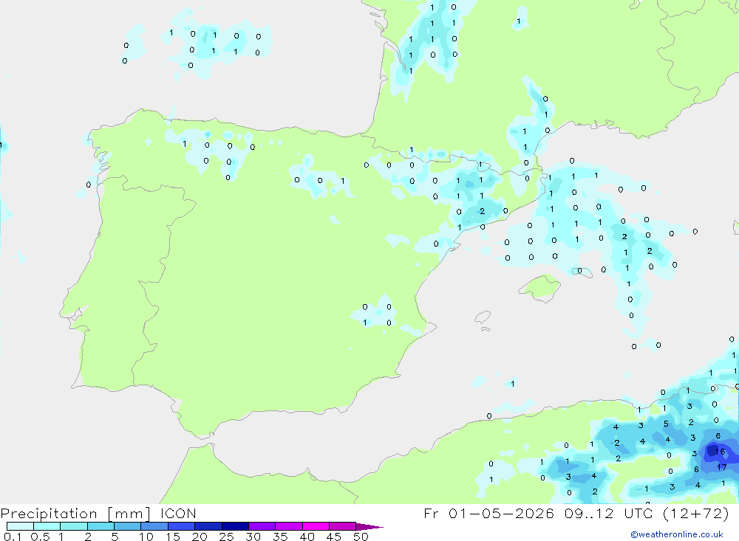The image size is (739, 541).
Task: Click the 30–35 mm violet legend swatch
Action: 262,526
